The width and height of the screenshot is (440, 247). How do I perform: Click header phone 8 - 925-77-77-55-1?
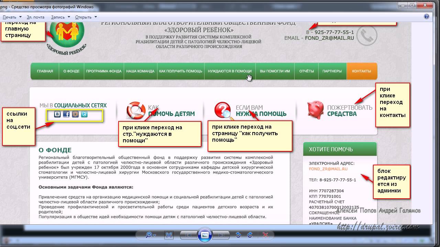[330, 32]
